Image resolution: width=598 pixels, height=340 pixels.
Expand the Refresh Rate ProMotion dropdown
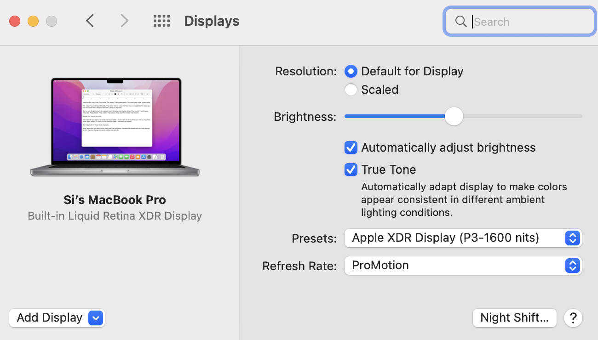[x=463, y=266]
